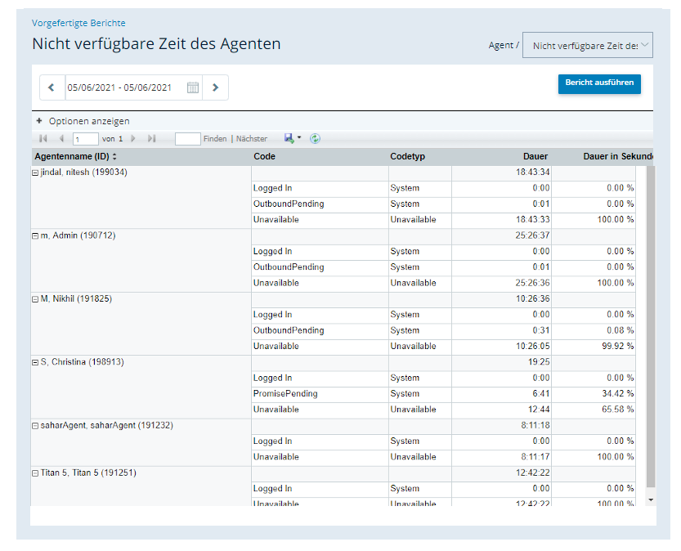This screenshot has height=551, width=681.
Task: Open the export save dropdown icon
Action: pyautogui.click(x=293, y=138)
